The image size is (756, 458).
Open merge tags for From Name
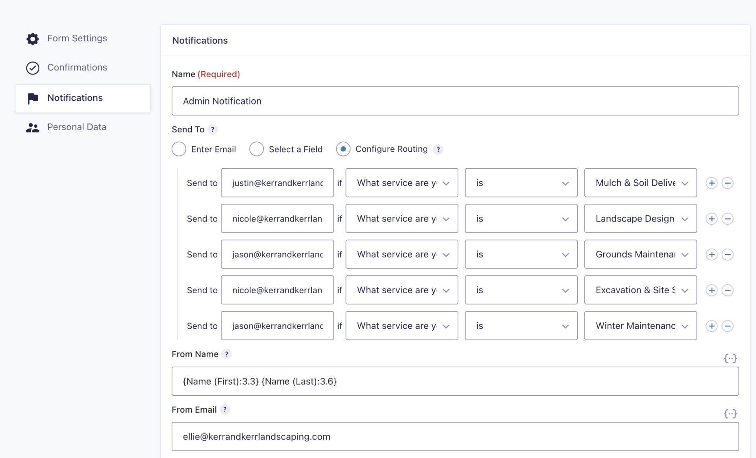point(730,358)
